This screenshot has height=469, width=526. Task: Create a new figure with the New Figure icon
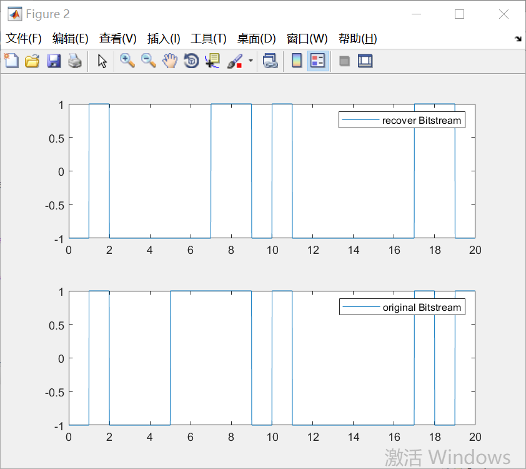click(x=11, y=61)
